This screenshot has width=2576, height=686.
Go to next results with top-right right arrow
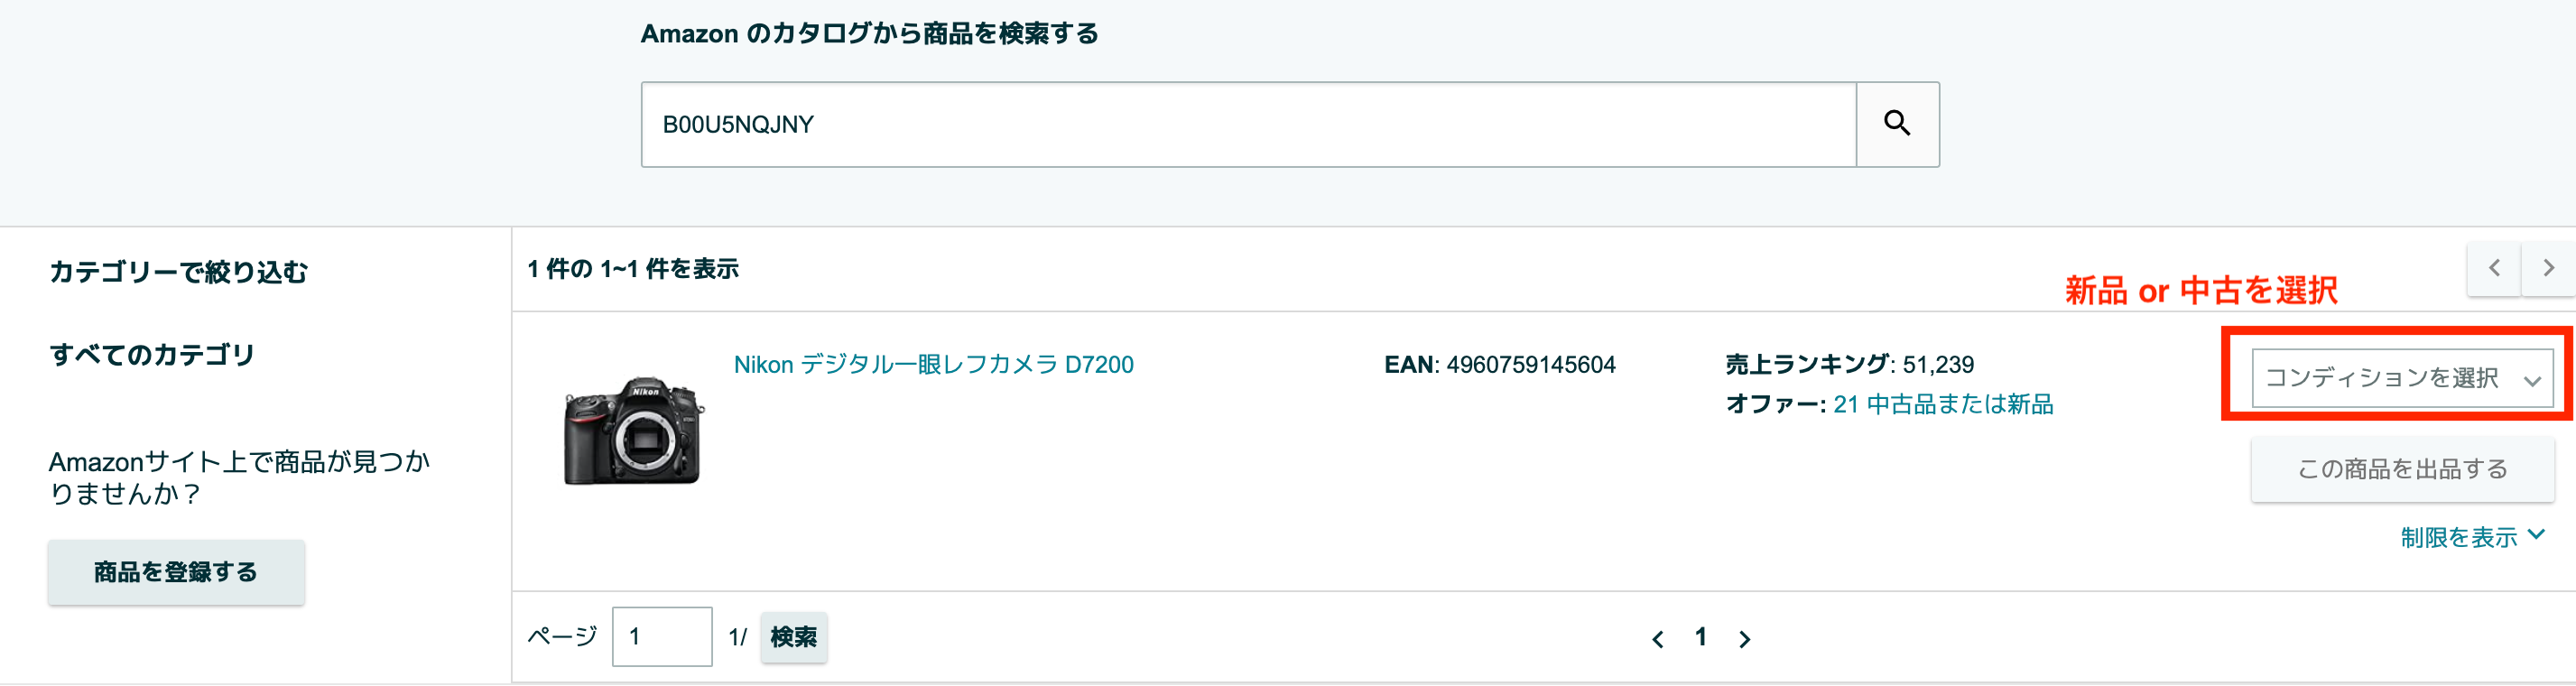pos(2548,268)
